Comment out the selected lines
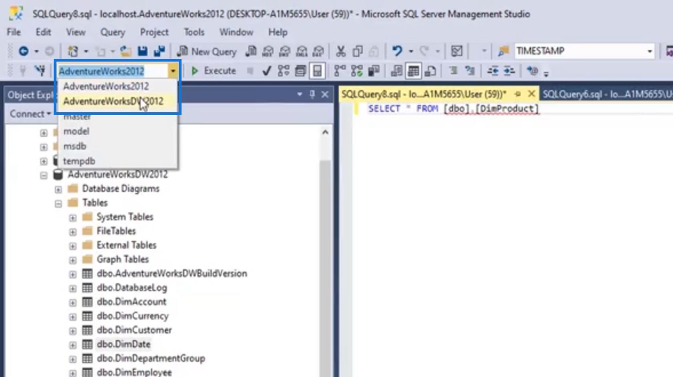 [x=453, y=71]
